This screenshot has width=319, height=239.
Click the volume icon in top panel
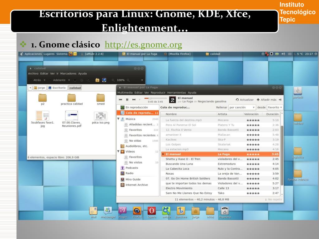(x=283, y=54)
